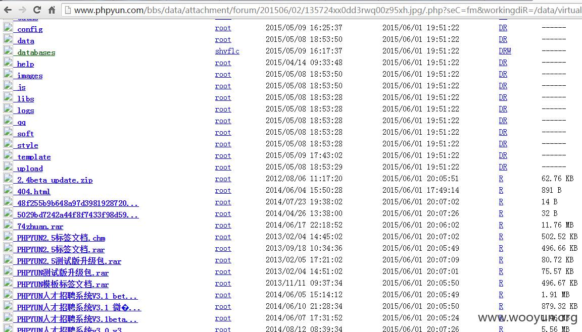This screenshot has width=582, height=332.
Task: Open the data directory link
Action: click(x=26, y=41)
